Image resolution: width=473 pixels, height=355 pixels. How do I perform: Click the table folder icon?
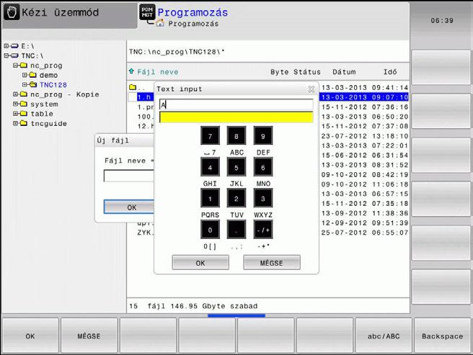pos(24,113)
